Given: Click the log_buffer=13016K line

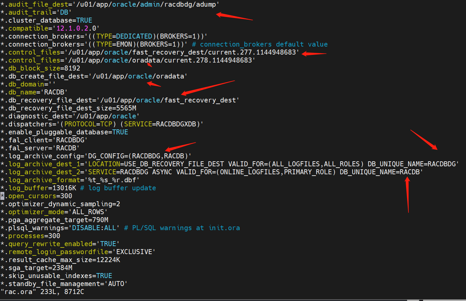Looking at the screenshot, I should click(x=78, y=188).
